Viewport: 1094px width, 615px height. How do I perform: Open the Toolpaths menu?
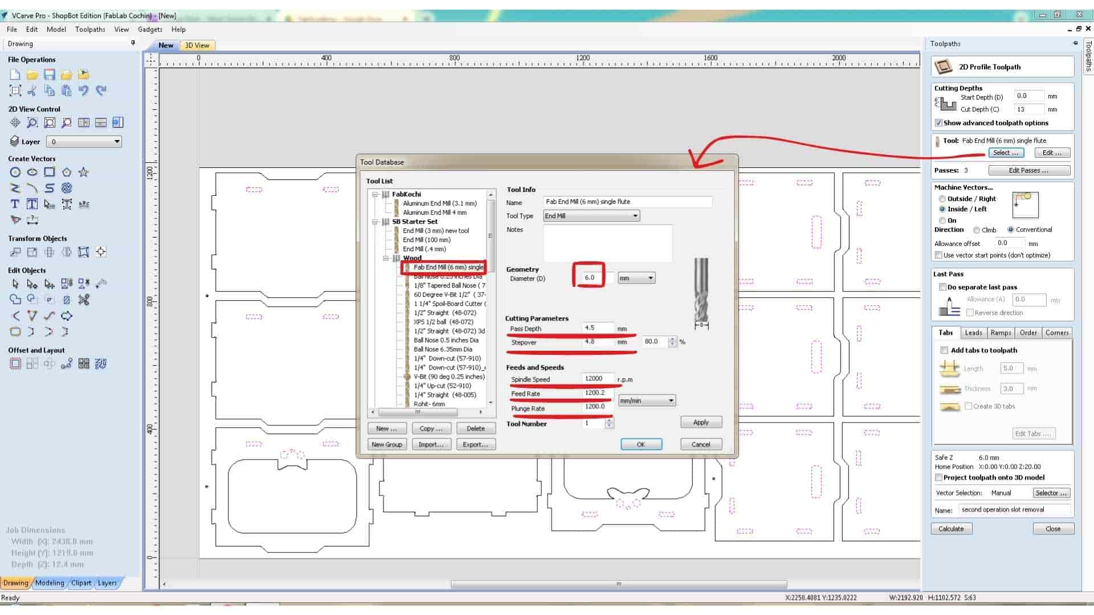(90, 29)
